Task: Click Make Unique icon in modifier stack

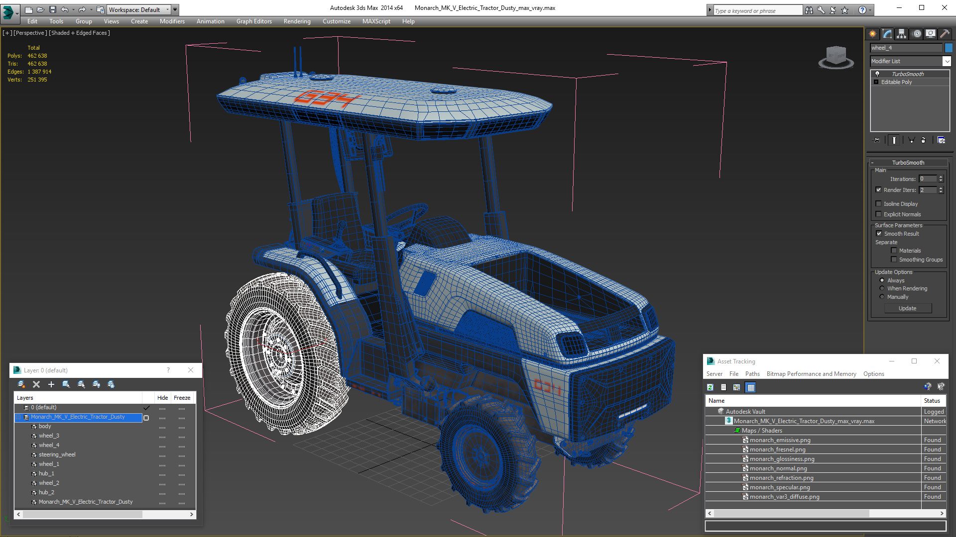Action: coord(911,140)
